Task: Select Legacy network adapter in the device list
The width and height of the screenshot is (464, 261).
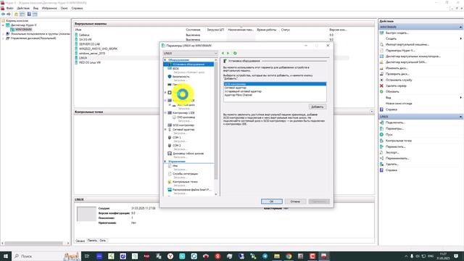Action: point(275,91)
